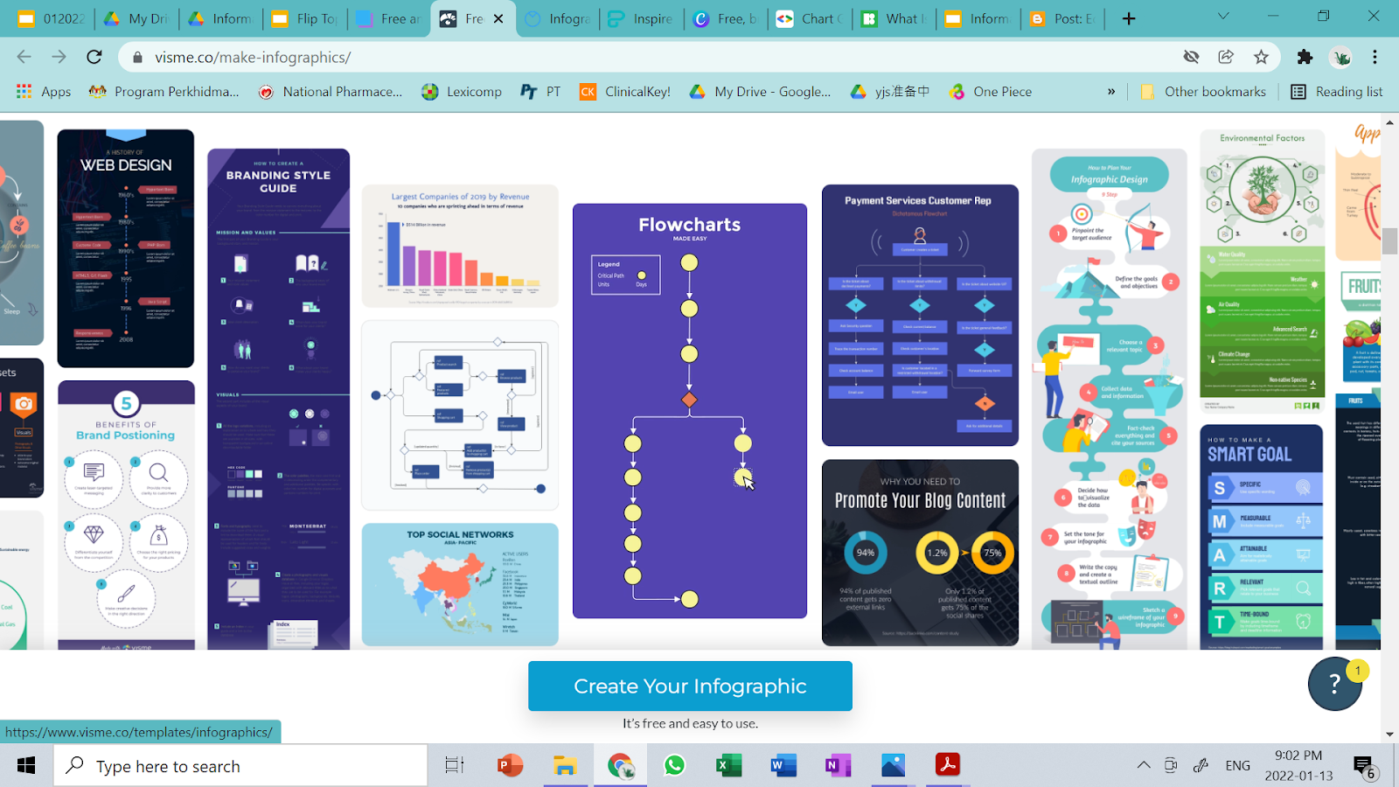Expand hidden bookmarks chevron

[x=1111, y=91]
